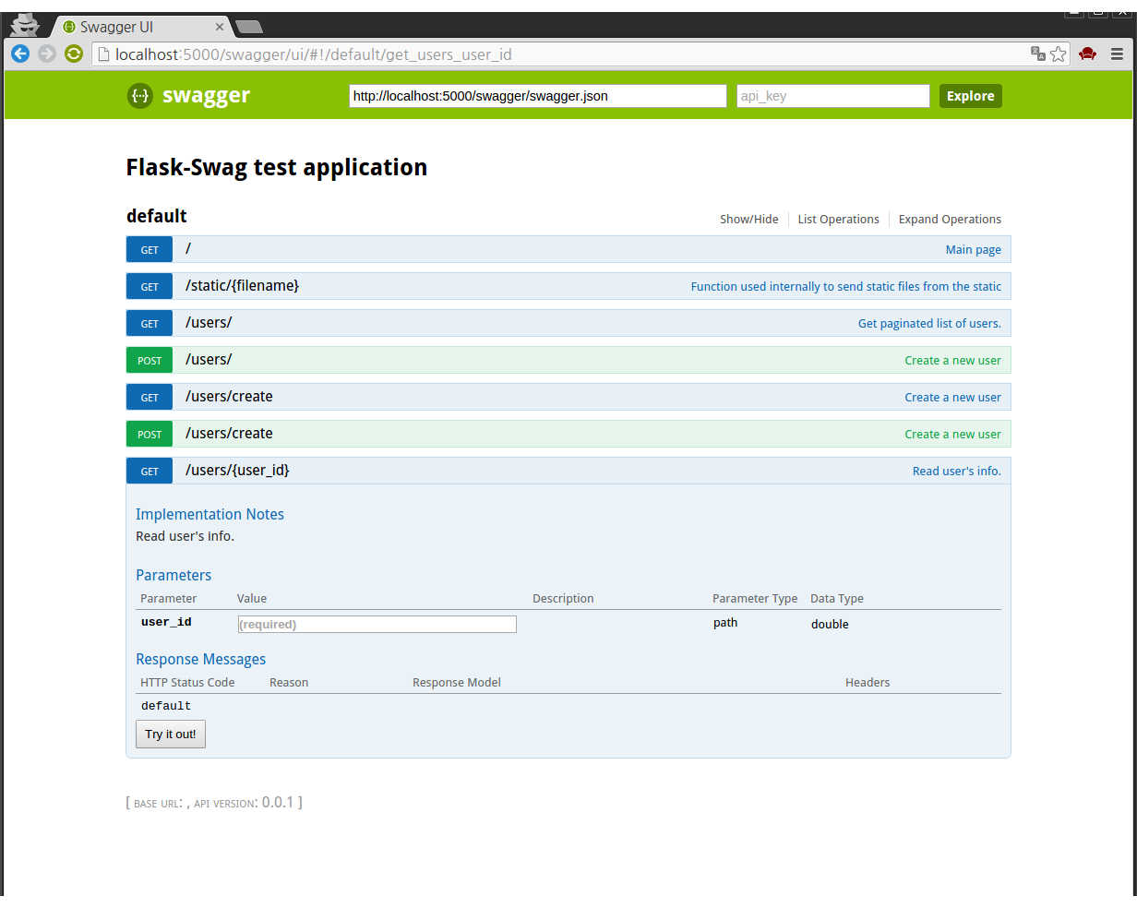Viewport: 1137px width, 908px height.
Task: Click the Try it out! button
Action: click(x=171, y=735)
